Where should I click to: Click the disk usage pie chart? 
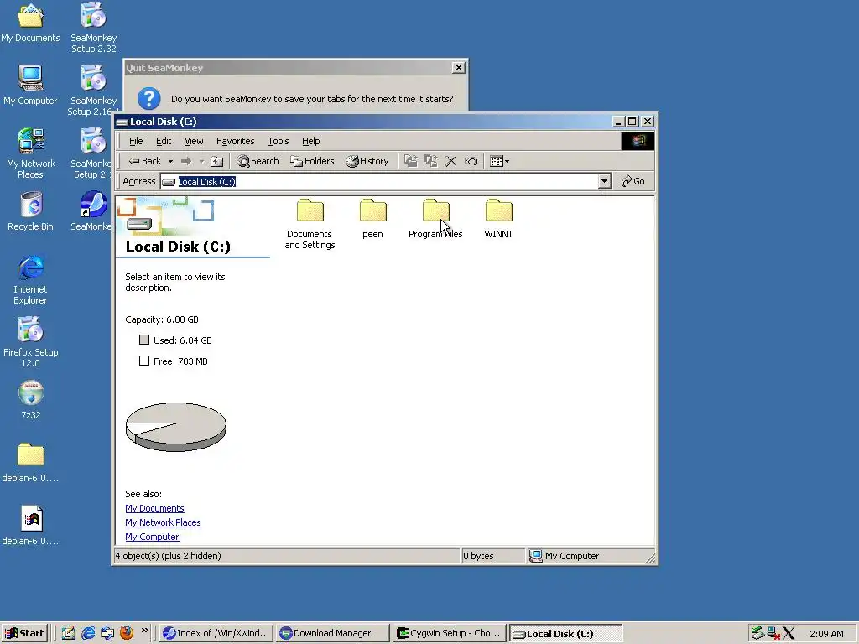(x=176, y=427)
